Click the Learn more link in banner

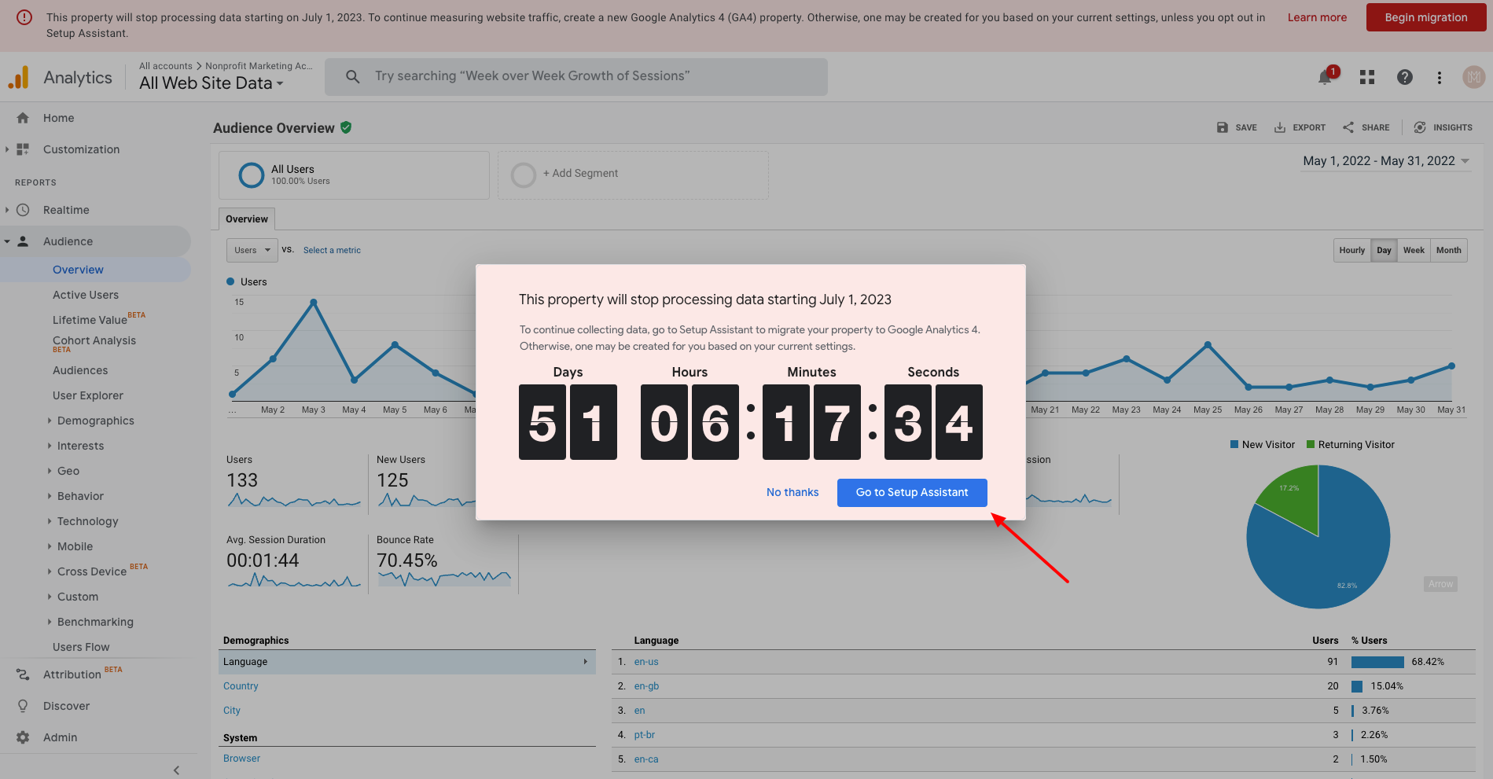[x=1317, y=17]
